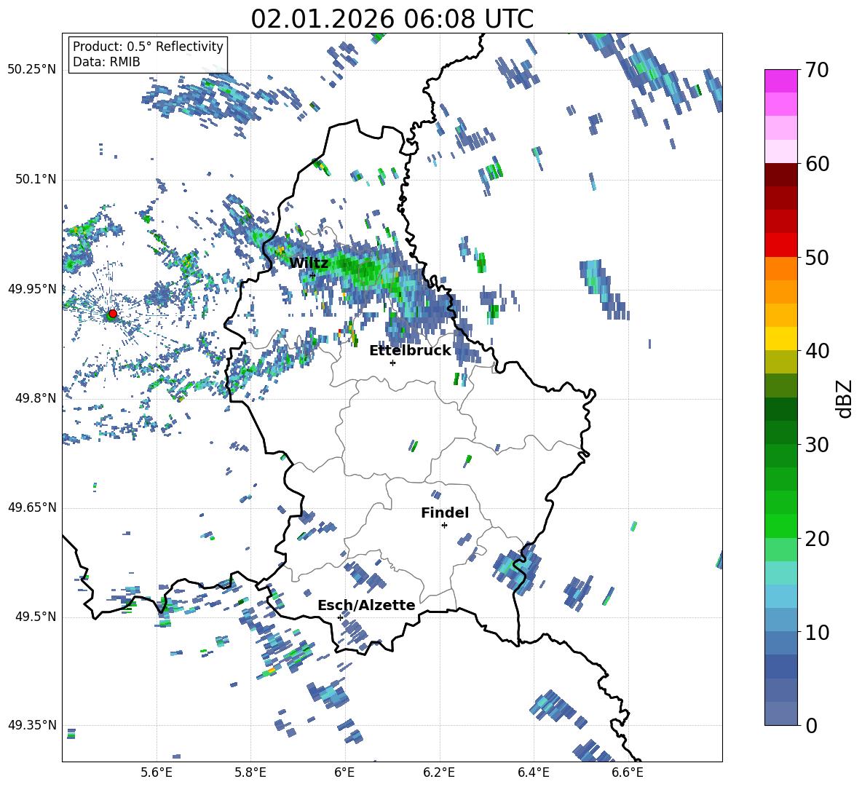Click the 6.4°E longitude label
The height and width of the screenshot is (787, 862).
tap(533, 772)
